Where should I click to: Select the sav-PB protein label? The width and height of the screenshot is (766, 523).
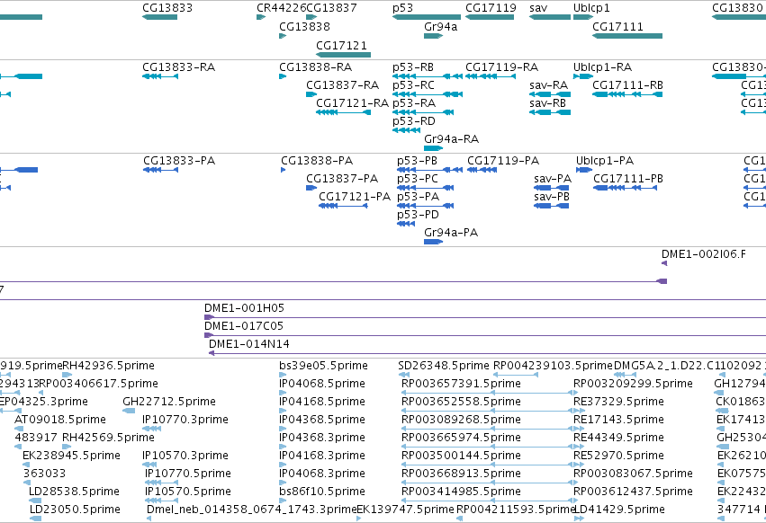pyautogui.click(x=552, y=197)
